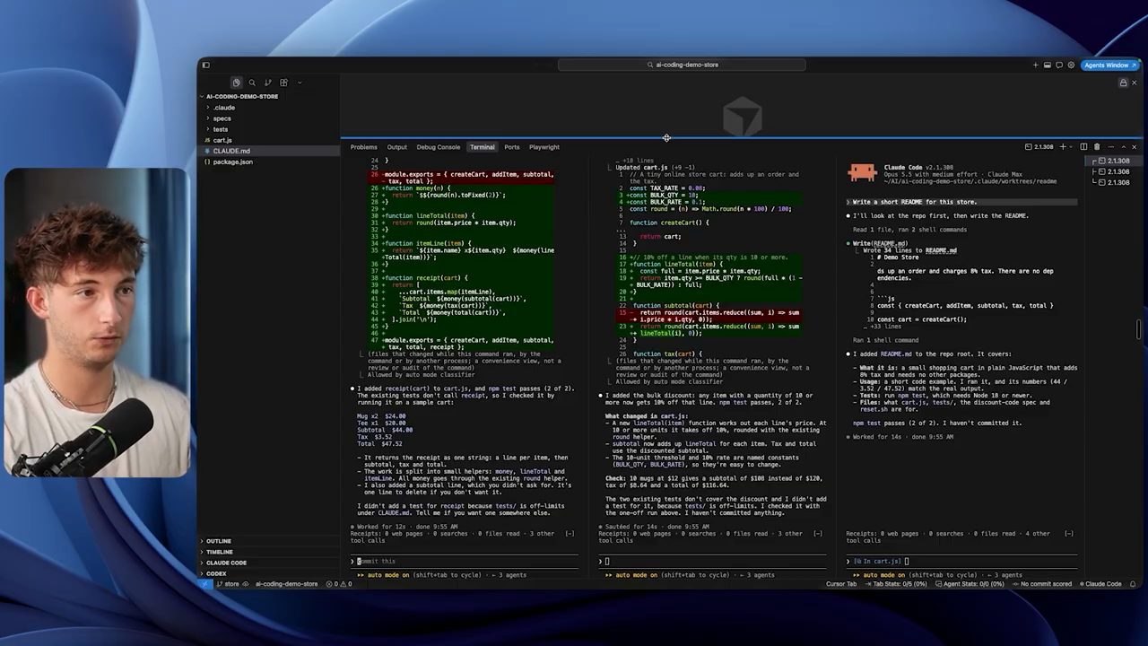The width and height of the screenshot is (1148, 646).
Task: Open the Extensions view icon
Action: point(283,83)
